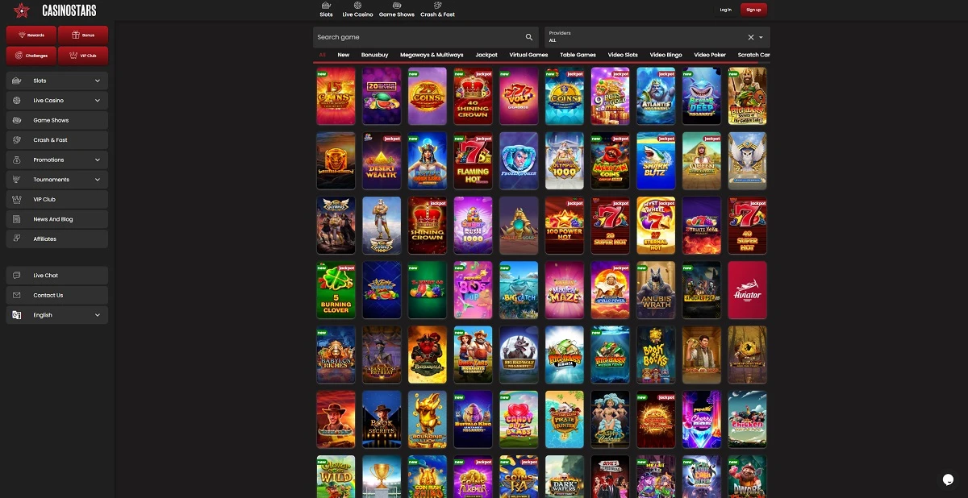This screenshot has height=498, width=968.
Task: Expand the Live Casino sidebar chevron
Action: tap(98, 101)
